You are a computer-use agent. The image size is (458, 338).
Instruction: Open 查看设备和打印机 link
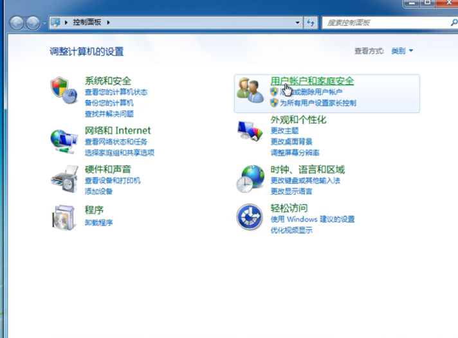(x=113, y=181)
